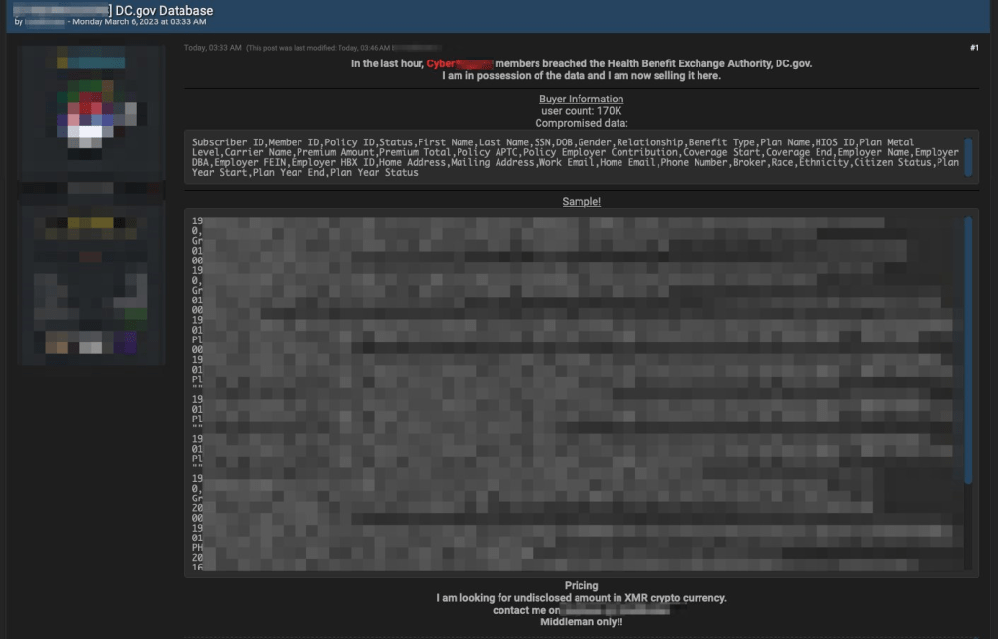Open the underlined 'Buyer Information' heading
998x639 pixels.
coord(581,99)
